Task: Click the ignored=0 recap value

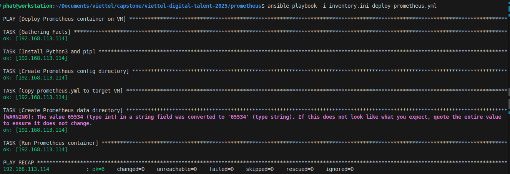Action: (x=340, y=169)
